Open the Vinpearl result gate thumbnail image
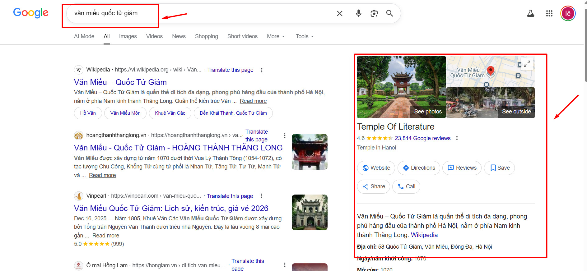Image resolution: width=587 pixels, height=271 pixels. (310, 212)
